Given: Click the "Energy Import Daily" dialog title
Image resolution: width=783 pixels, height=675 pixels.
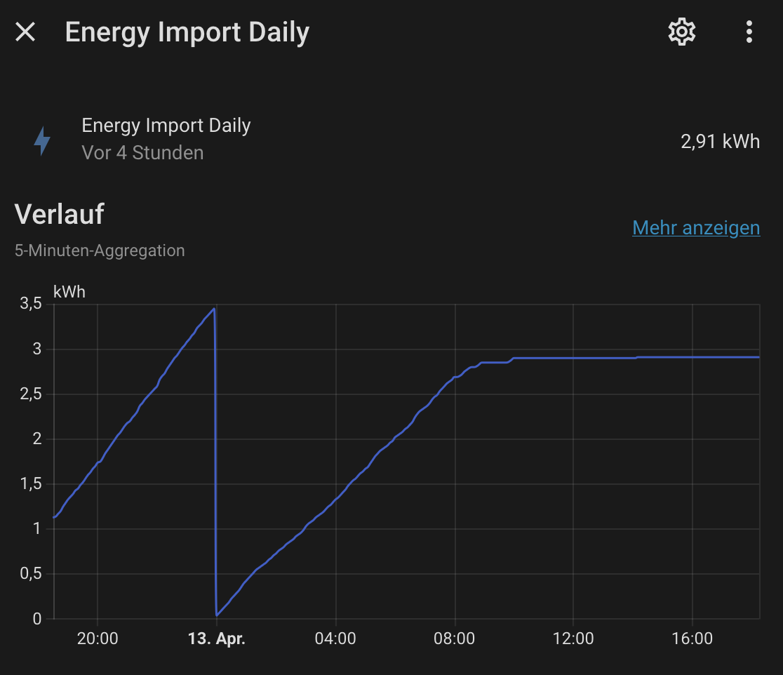Looking at the screenshot, I should click(x=187, y=32).
